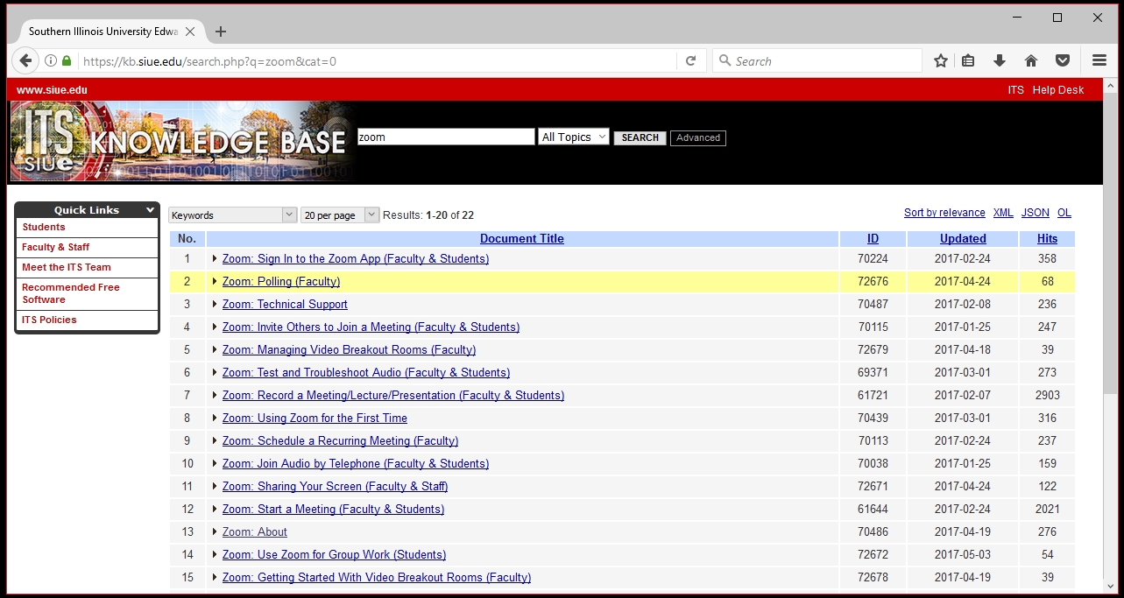This screenshot has width=1124, height=598.
Task: Click the knowledge base search text field
Action: (445, 137)
